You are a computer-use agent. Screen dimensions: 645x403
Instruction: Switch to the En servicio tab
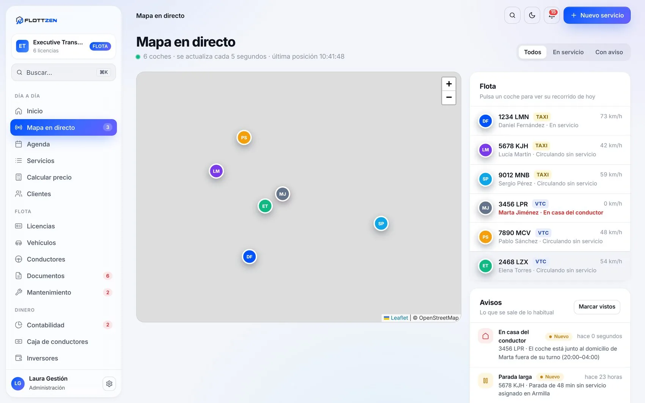(x=568, y=52)
